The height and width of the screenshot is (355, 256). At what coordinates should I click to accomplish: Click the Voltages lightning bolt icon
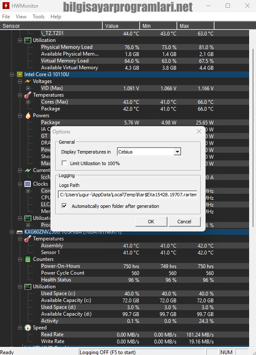point(28,81)
